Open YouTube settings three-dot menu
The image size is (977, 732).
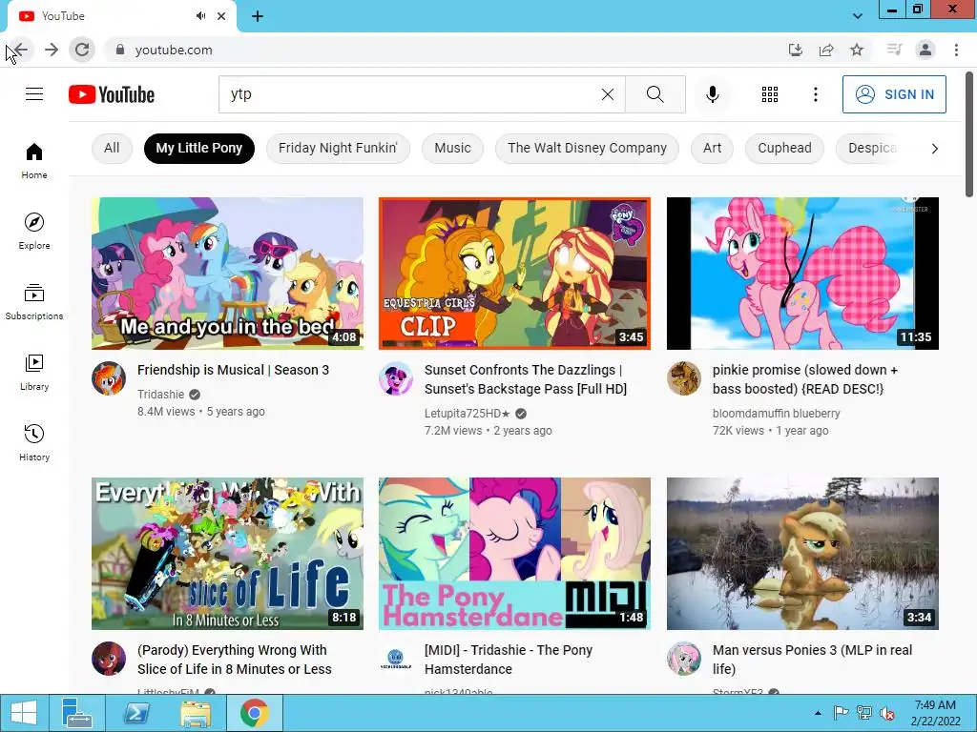pyautogui.click(x=815, y=94)
